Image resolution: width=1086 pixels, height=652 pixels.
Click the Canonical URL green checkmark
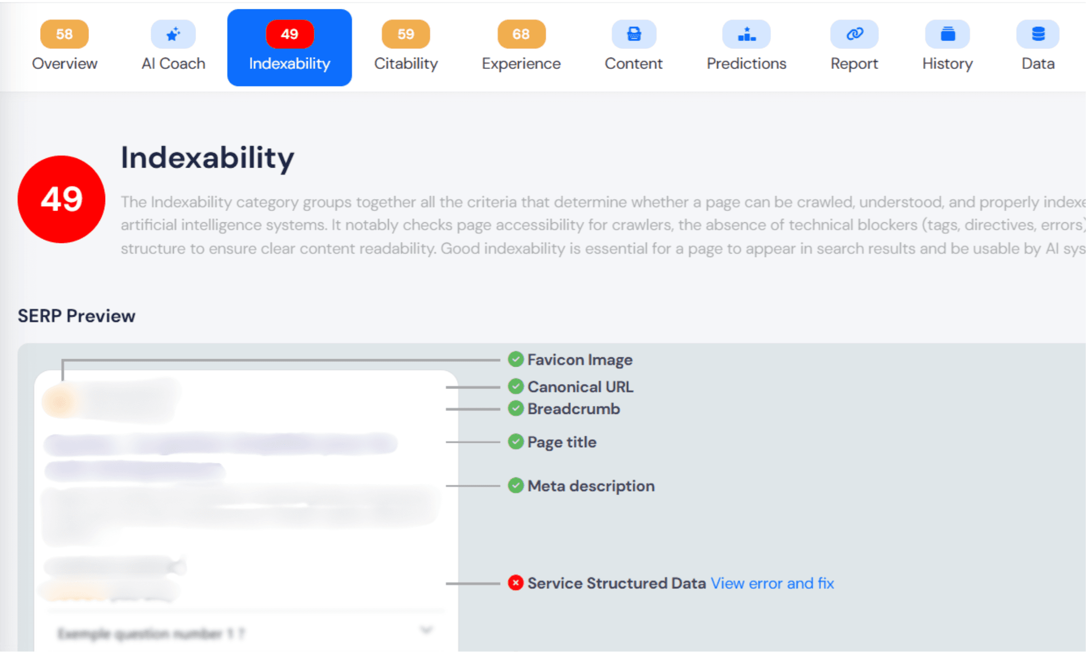tap(515, 386)
